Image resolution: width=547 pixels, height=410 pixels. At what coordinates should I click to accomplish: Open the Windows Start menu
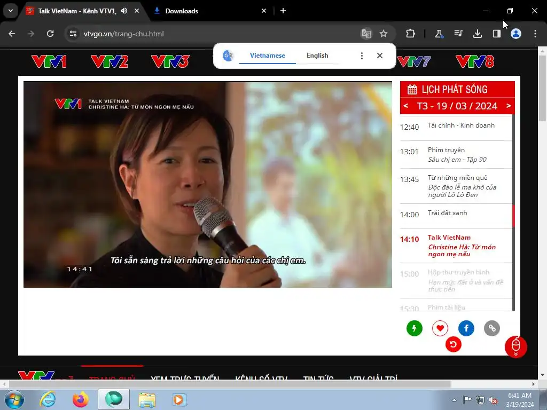pyautogui.click(x=14, y=399)
